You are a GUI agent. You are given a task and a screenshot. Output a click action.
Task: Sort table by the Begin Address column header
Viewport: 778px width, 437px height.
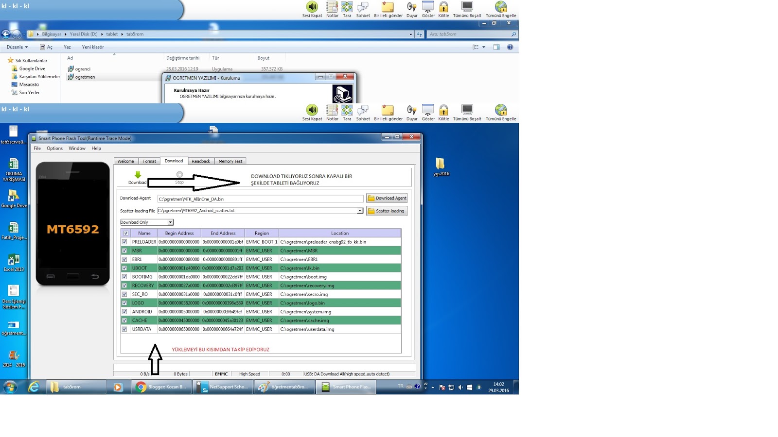[179, 233]
